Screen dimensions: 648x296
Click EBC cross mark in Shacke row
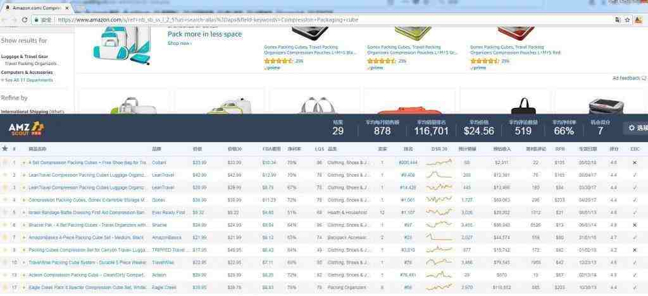pos(635,225)
